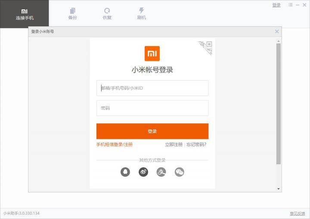Click the 登录 link at top right
This screenshot has width=310, height=219.
276,5
